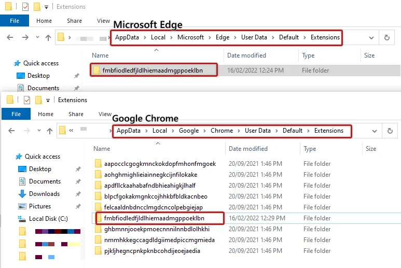This screenshot has width=401, height=268.
Task: Sort by Date modified column in Chrome window
Action: [x=248, y=149]
